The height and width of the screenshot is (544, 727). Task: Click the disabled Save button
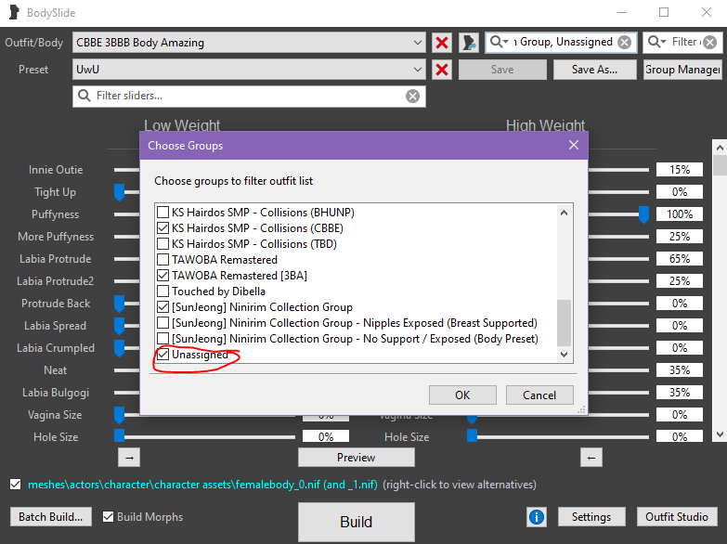click(502, 70)
